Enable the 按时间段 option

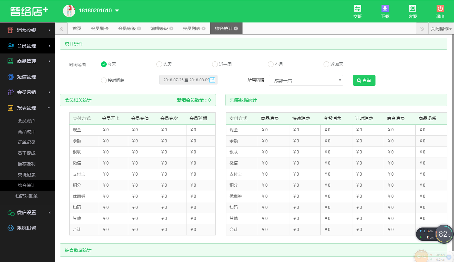coord(104,80)
